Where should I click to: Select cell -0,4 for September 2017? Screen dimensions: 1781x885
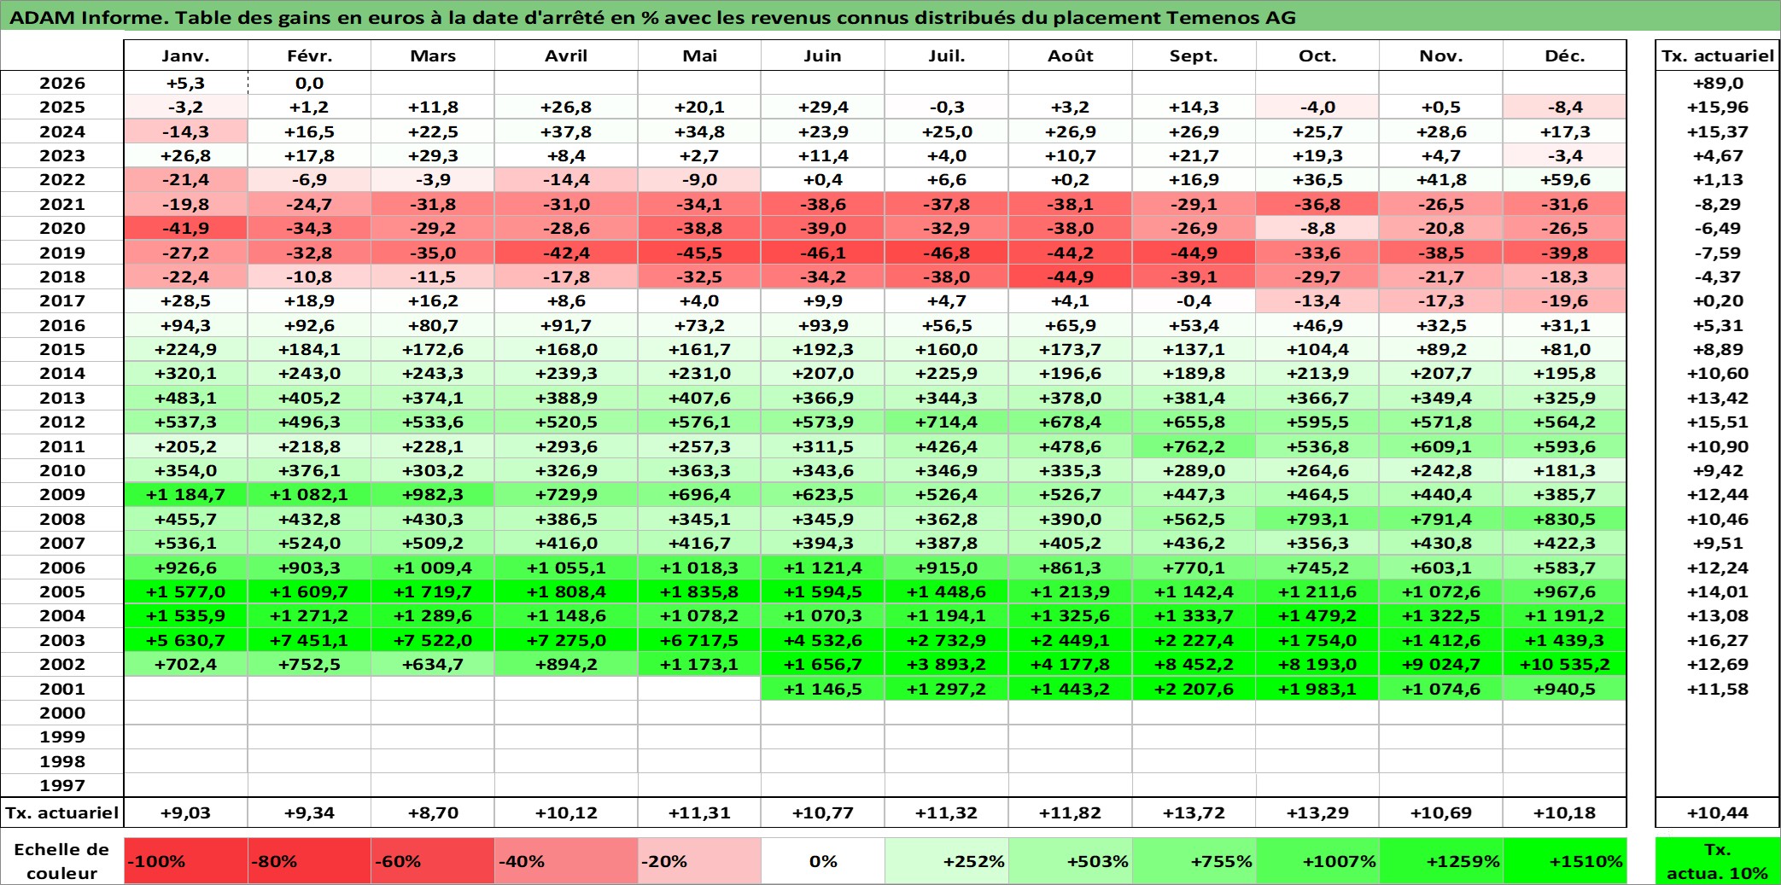1194,300
